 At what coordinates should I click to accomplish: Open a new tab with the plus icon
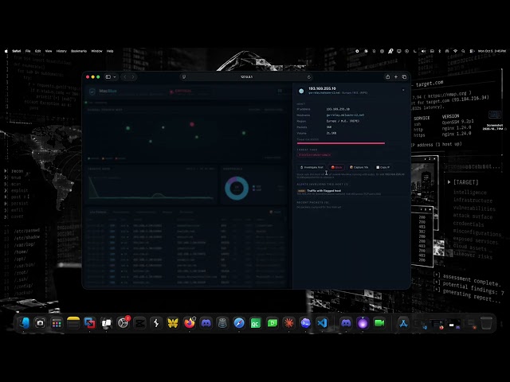pos(396,77)
